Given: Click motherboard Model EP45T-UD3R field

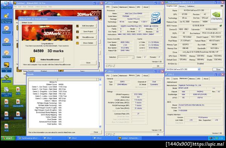Looking at the screenshot, I should (192, 88).
